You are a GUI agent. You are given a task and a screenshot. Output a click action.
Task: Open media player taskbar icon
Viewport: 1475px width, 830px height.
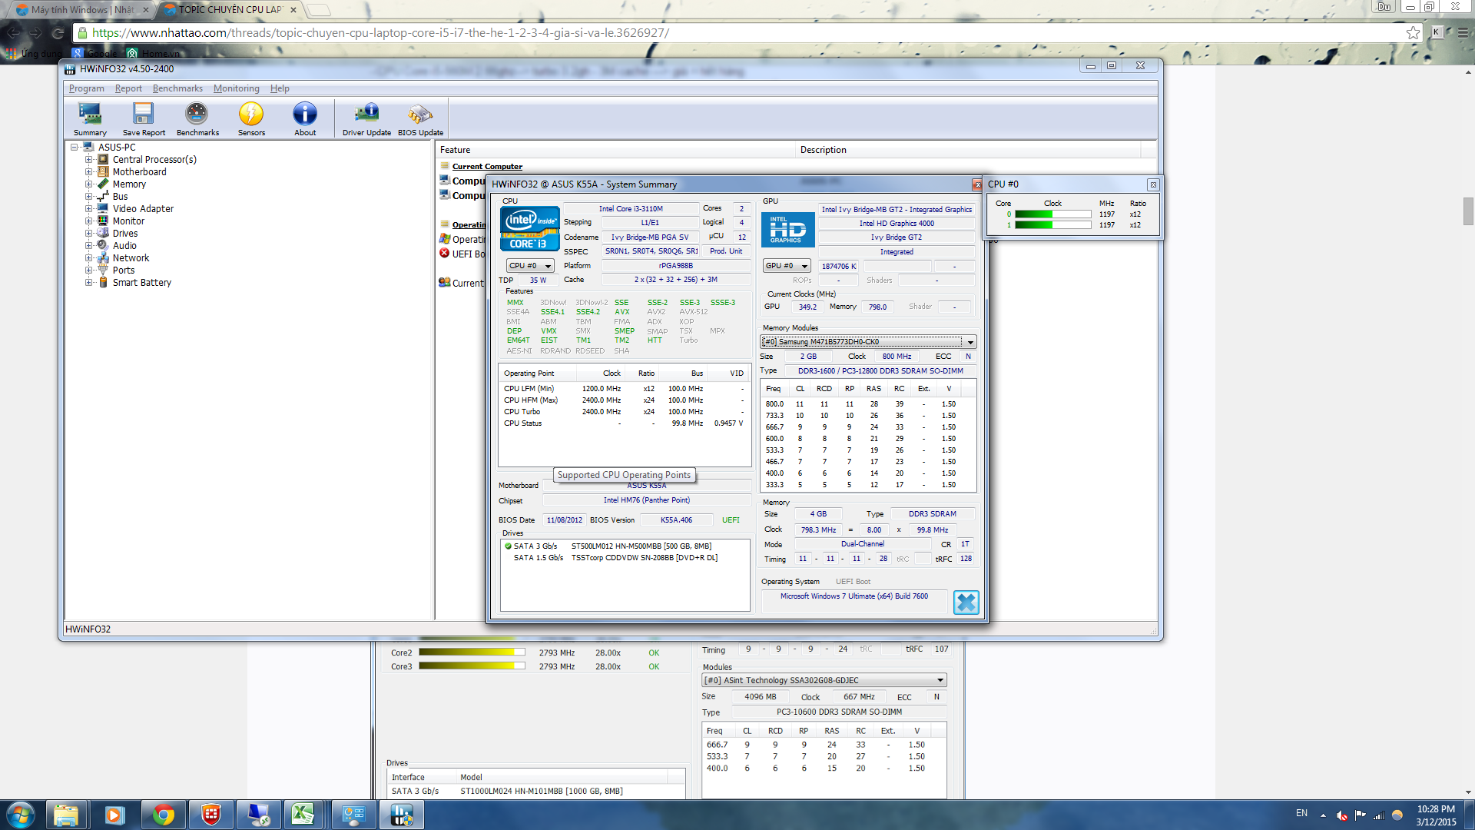coord(114,815)
